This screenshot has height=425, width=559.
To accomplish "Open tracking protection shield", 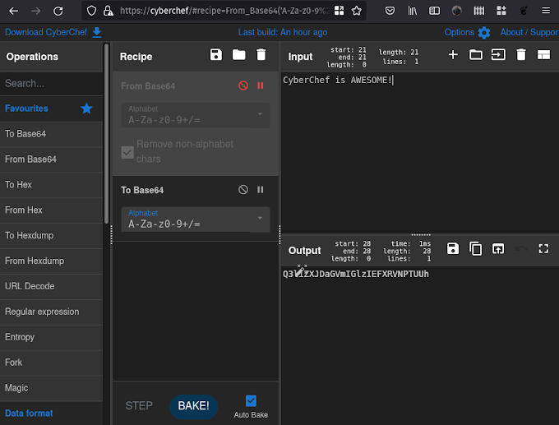I will [91, 11].
